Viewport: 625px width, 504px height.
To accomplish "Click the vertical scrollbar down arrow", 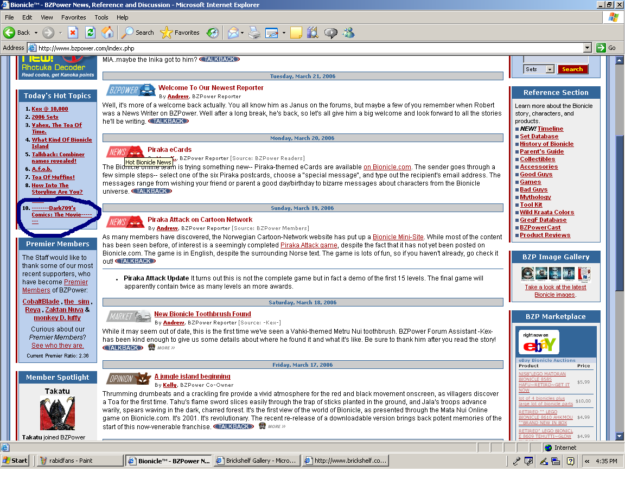I will (x=620, y=436).
